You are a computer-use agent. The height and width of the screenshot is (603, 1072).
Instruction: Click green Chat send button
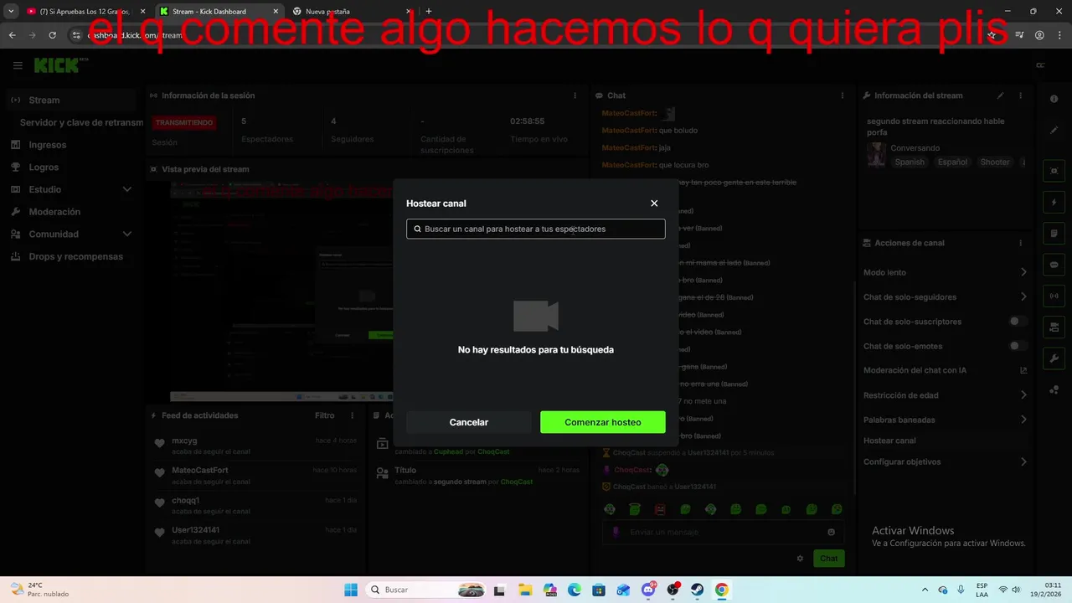[x=828, y=559]
